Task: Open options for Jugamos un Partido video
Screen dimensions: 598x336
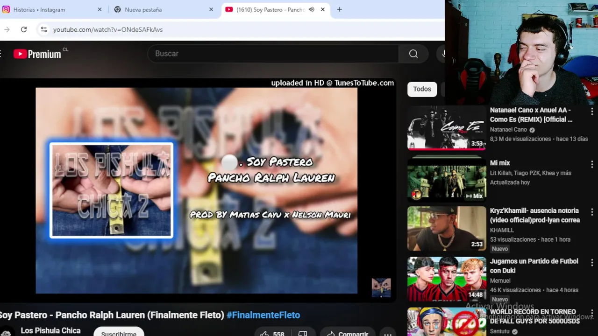Action: point(592,263)
